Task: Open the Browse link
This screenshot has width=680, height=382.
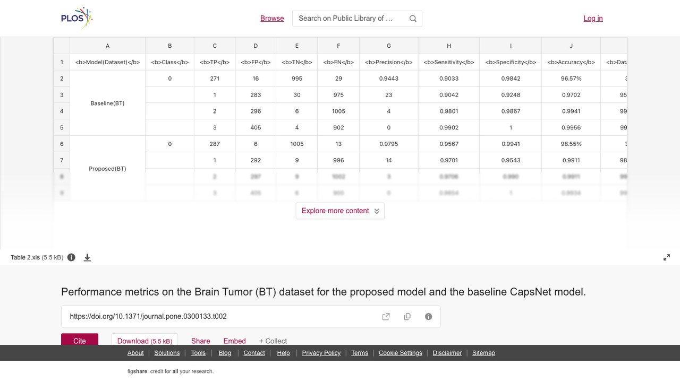Action: coord(272,18)
